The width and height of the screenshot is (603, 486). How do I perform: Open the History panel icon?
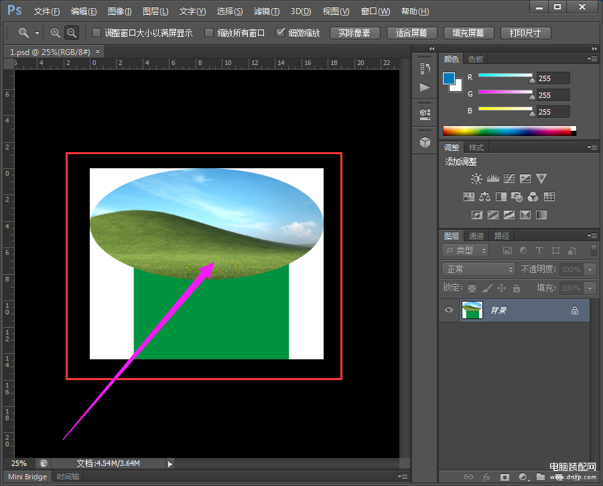425,69
